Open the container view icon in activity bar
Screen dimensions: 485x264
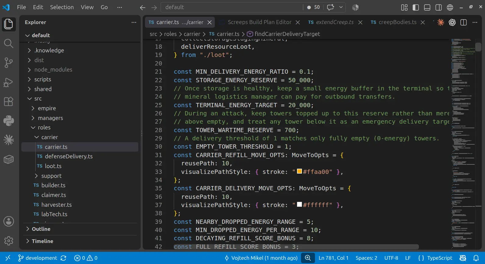tap(9, 159)
